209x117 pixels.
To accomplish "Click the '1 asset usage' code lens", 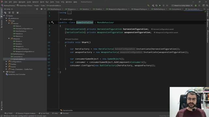I will [66, 19].
